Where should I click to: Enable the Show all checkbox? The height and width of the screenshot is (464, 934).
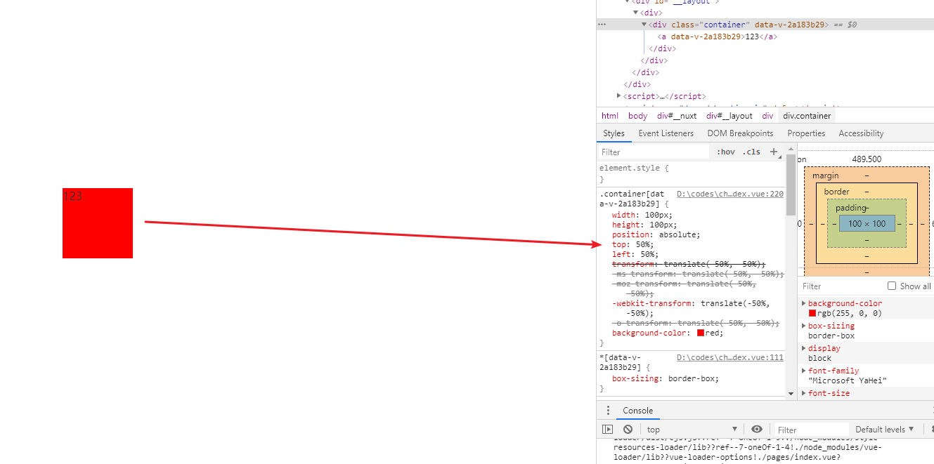(x=892, y=286)
